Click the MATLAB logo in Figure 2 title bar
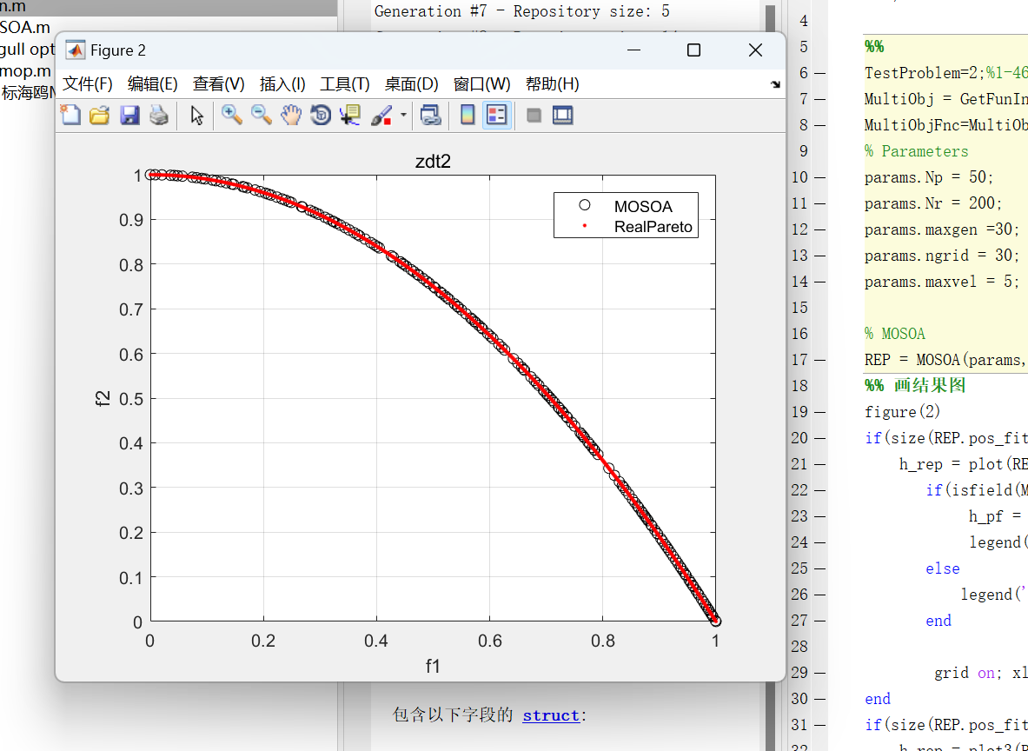 (x=76, y=50)
